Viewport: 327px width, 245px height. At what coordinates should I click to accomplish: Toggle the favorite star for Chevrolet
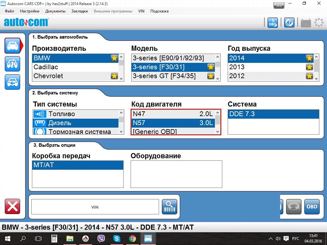coord(114,76)
